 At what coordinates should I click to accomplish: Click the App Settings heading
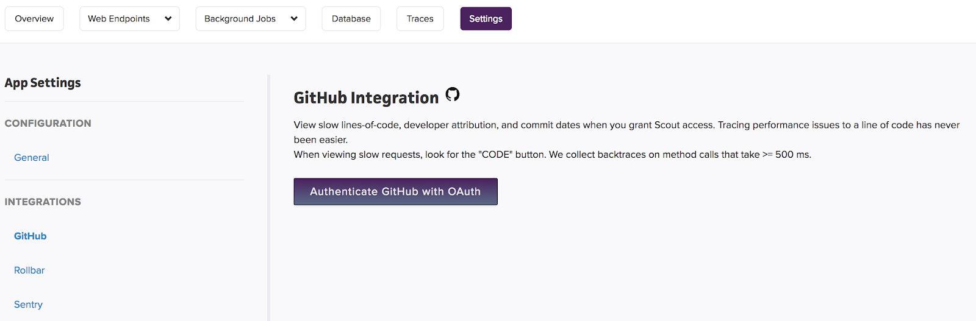click(43, 83)
